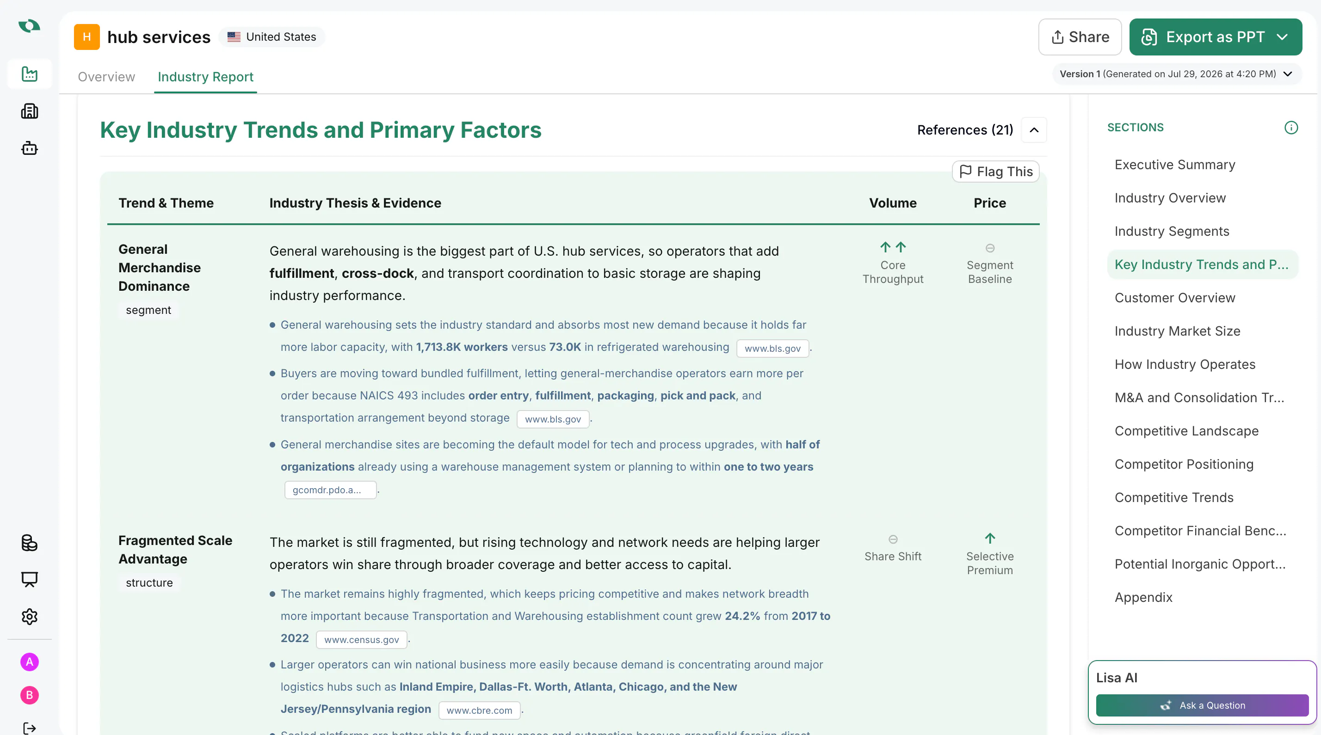This screenshot has height=735, width=1321.
Task: Open the robot assistant sidebar icon
Action: click(29, 148)
